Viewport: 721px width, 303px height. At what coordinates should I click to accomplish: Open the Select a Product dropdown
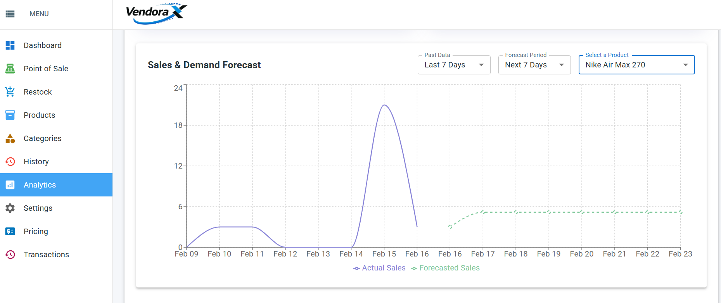click(636, 65)
